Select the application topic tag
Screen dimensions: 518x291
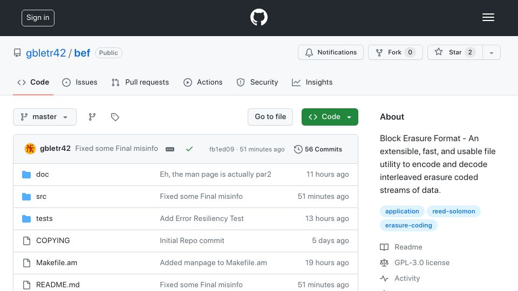coord(402,211)
